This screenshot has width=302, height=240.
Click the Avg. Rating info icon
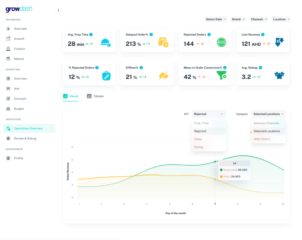pyautogui.click(x=261, y=68)
